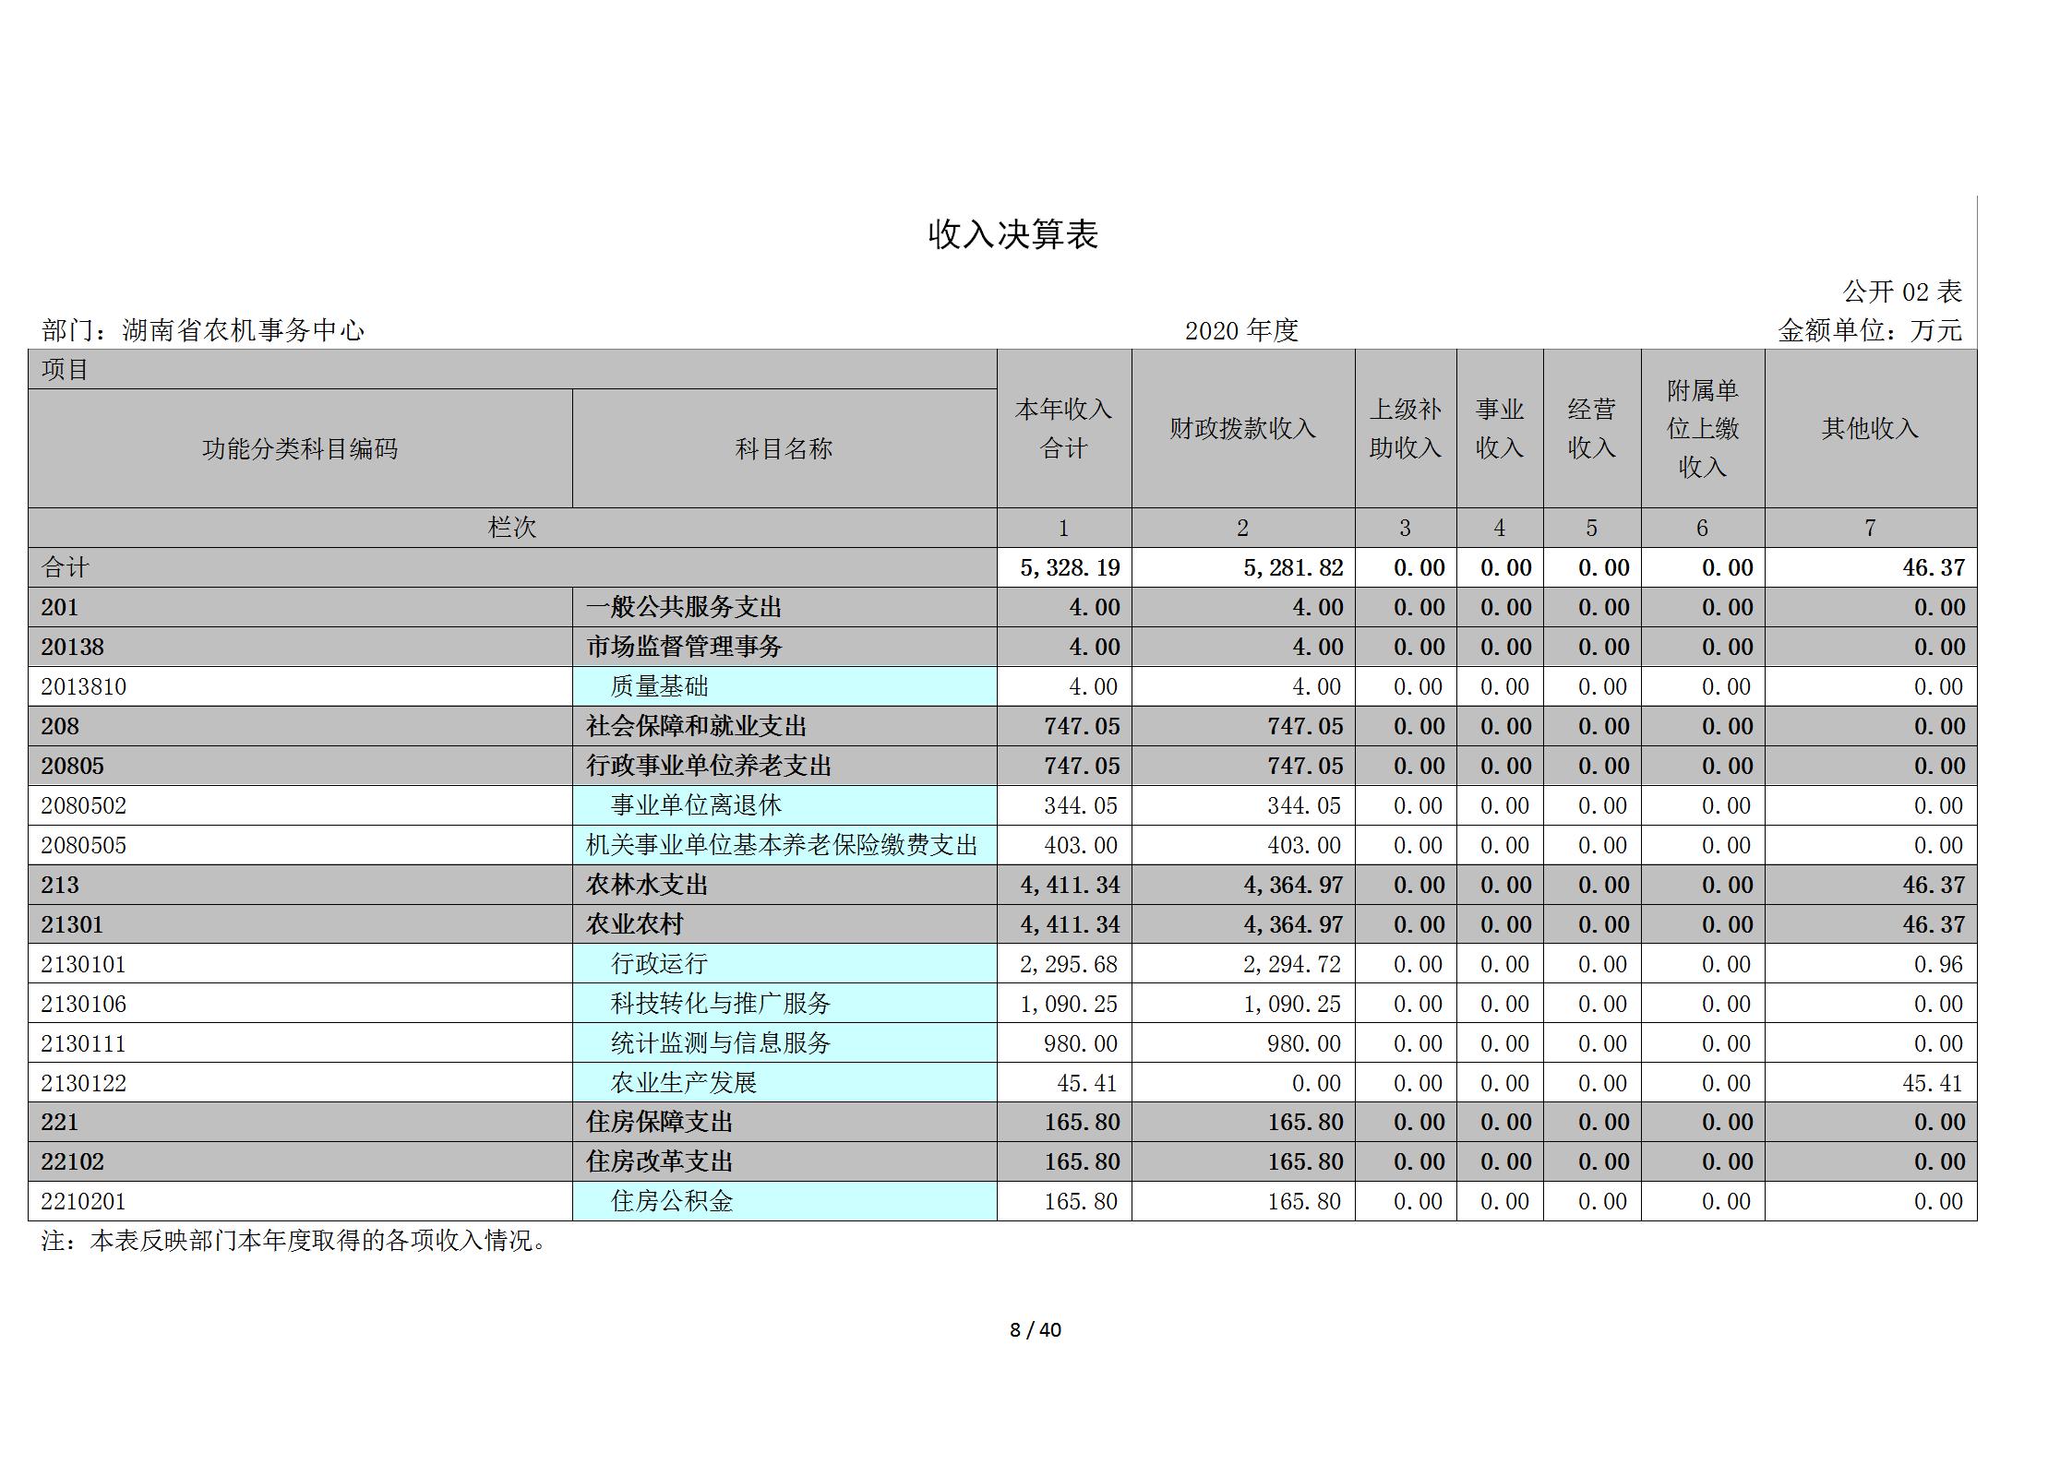
Task: Click the 本年收入合计 column header
Action: pyautogui.click(x=1064, y=429)
